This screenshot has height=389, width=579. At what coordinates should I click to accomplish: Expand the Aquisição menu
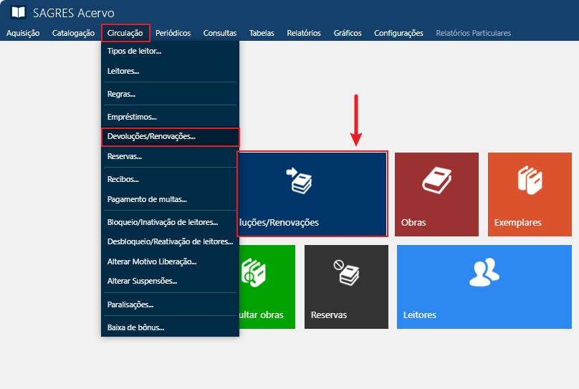point(23,33)
